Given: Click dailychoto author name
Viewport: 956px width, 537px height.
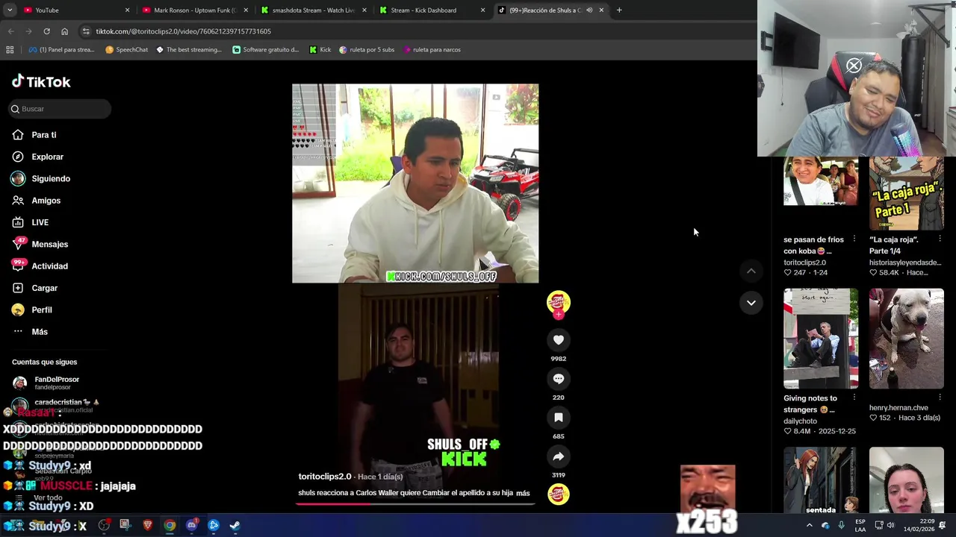Looking at the screenshot, I should 801,421.
